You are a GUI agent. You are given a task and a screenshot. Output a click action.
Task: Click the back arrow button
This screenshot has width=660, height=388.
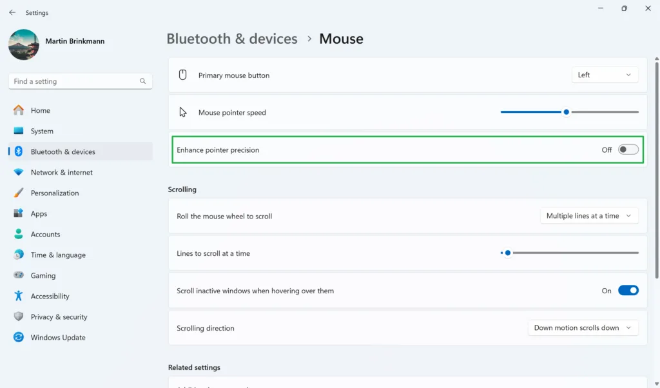coord(12,12)
